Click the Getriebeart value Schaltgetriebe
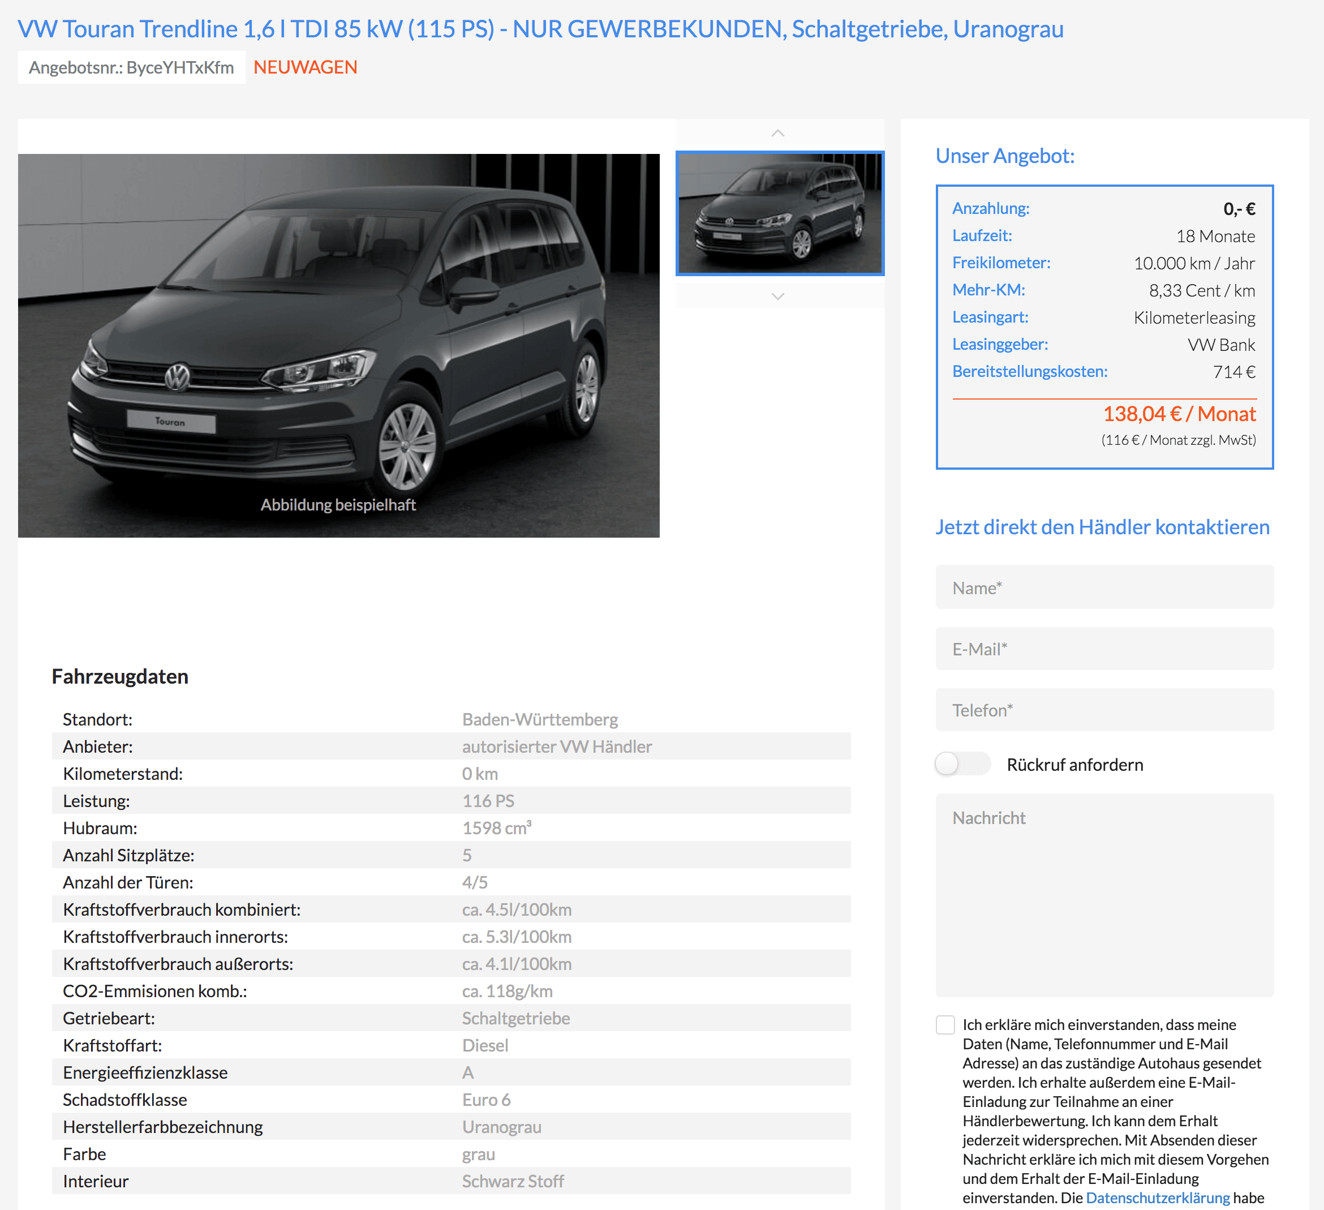 tap(516, 1018)
